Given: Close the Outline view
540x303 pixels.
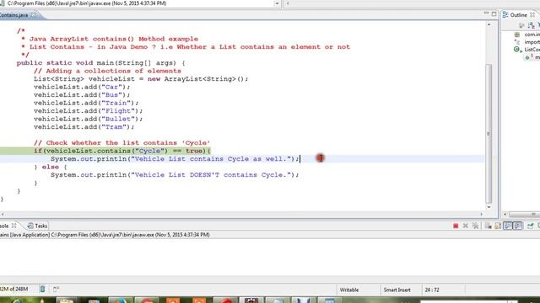Looking at the screenshot, I should [532, 15].
